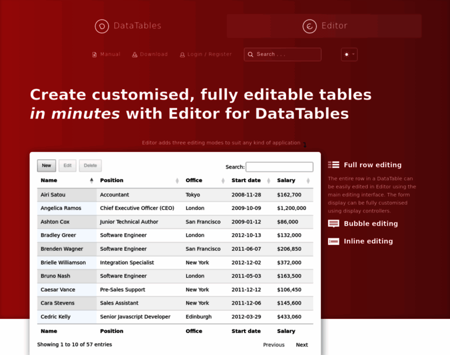Focus the site Search field
Viewport: 450px width, 355px height.
tap(282, 54)
